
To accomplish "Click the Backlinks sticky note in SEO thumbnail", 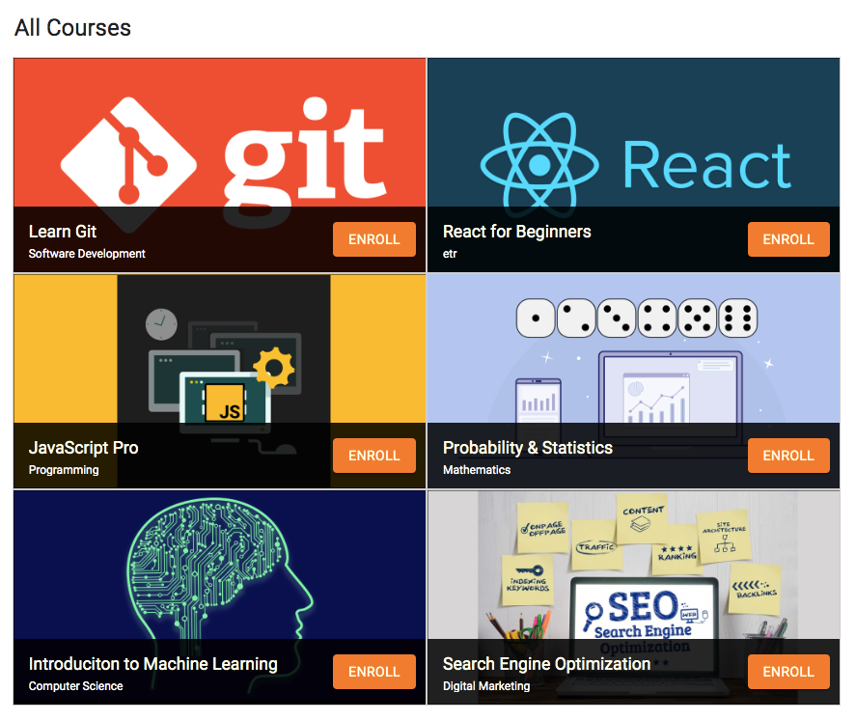I will tap(754, 585).
